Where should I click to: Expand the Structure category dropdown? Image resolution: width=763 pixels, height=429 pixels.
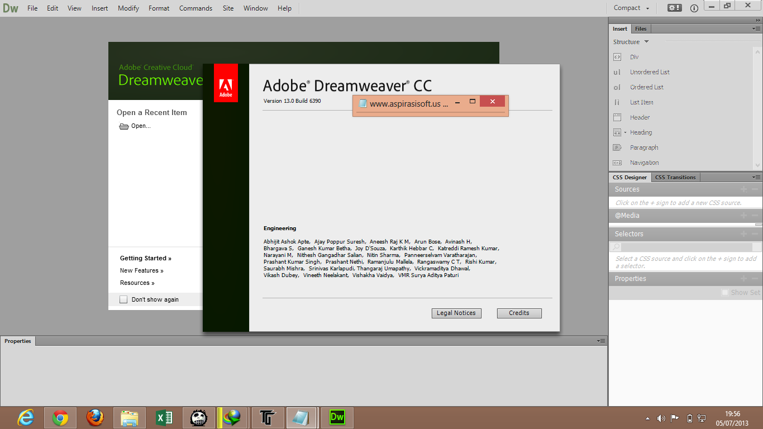[x=646, y=42]
